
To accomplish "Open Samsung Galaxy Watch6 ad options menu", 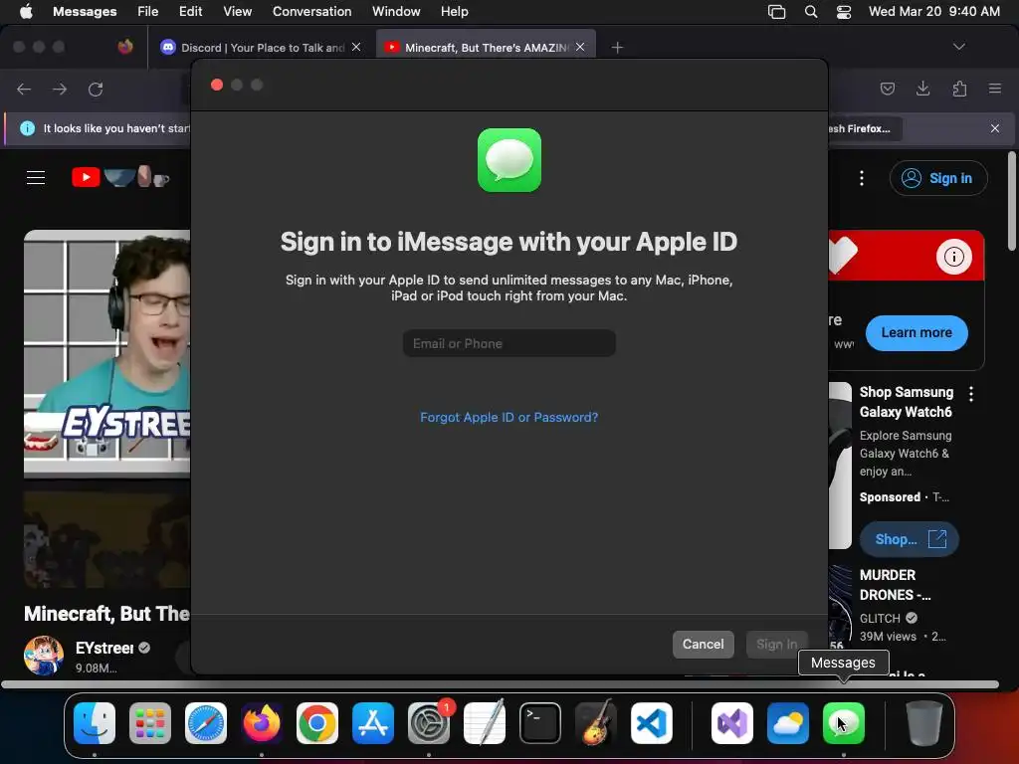I will click(971, 393).
